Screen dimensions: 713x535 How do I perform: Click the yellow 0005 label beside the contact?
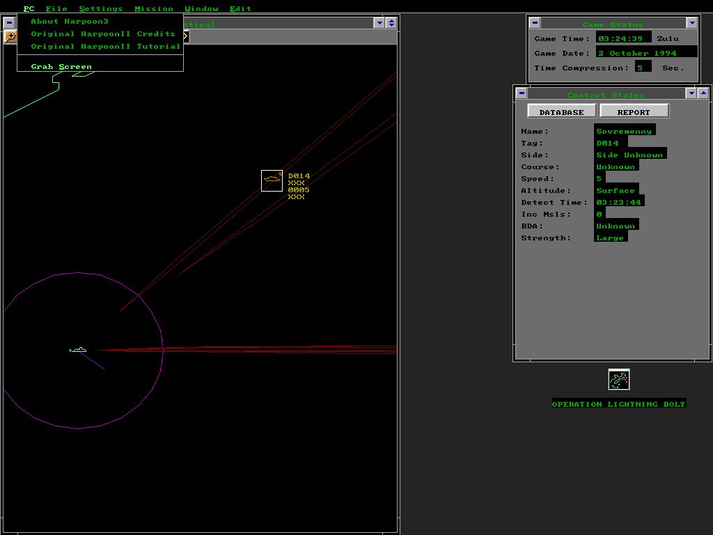click(299, 189)
